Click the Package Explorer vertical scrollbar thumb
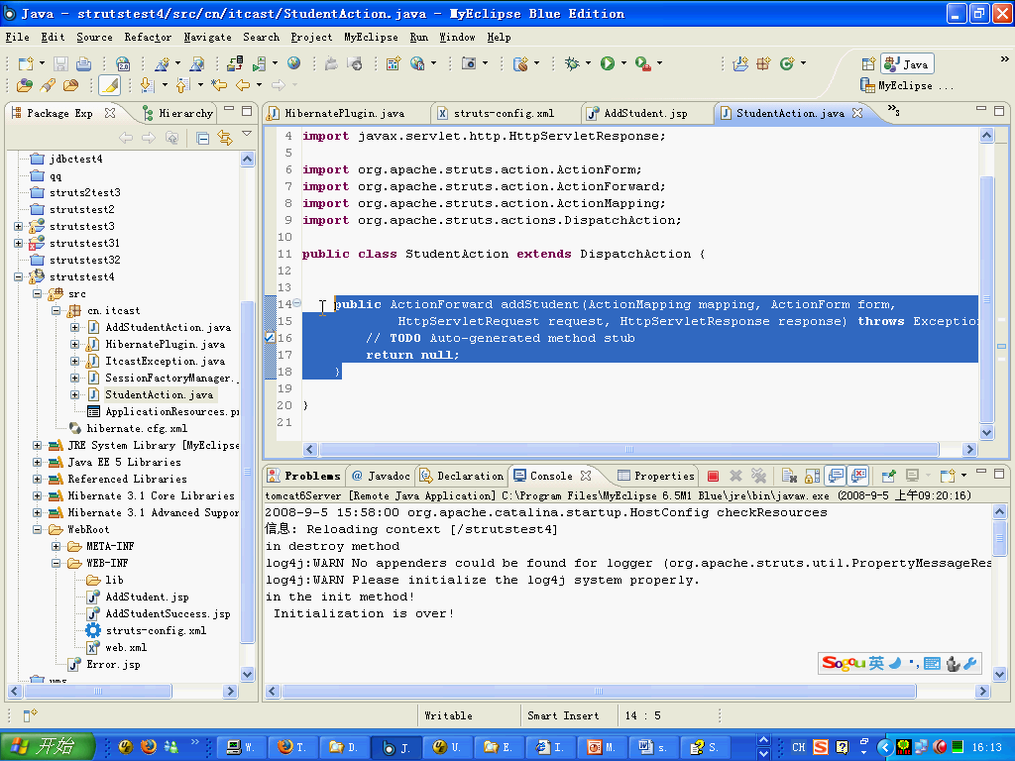The height and width of the screenshot is (761, 1015). pos(247,473)
